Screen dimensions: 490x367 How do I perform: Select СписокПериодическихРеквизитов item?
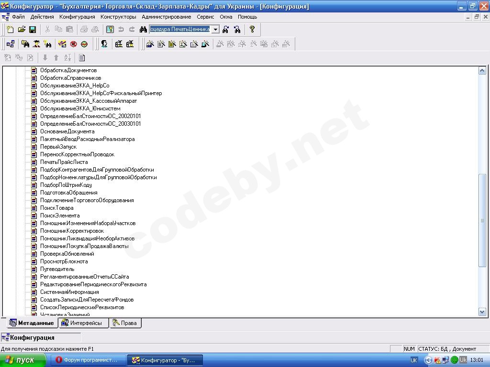click(x=82, y=307)
